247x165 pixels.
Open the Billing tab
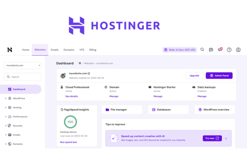[x=93, y=50]
